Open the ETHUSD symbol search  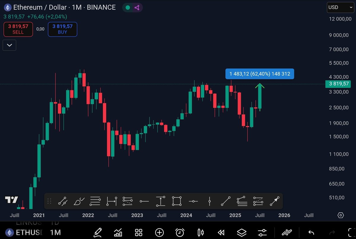tap(24, 232)
